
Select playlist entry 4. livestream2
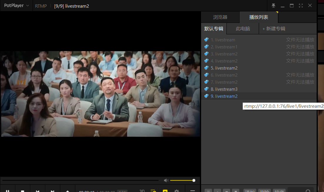(x=259, y=61)
